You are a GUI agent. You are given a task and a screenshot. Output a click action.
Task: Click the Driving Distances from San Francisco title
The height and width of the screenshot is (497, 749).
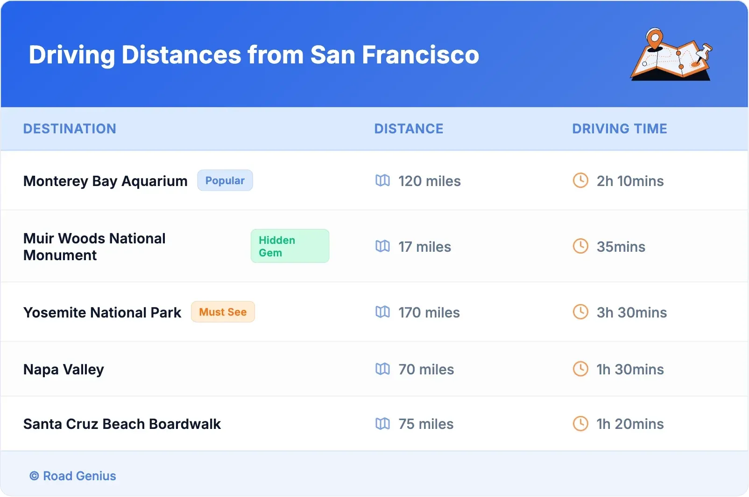[x=254, y=55]
